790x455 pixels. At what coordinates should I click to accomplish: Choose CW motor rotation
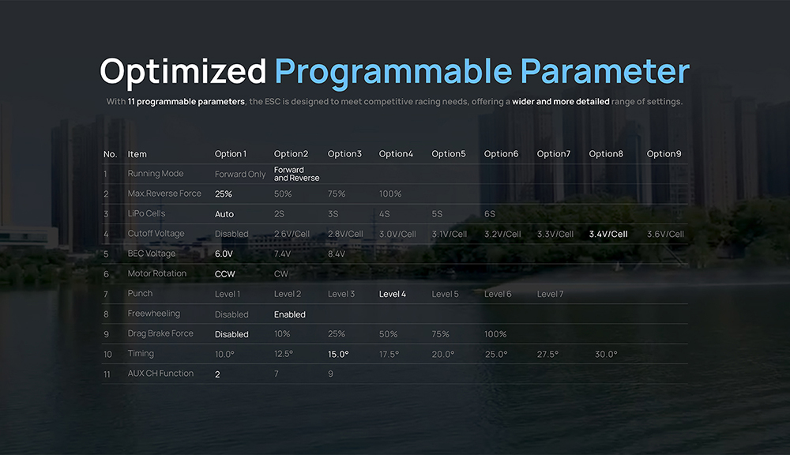click(x=281, y=274)
